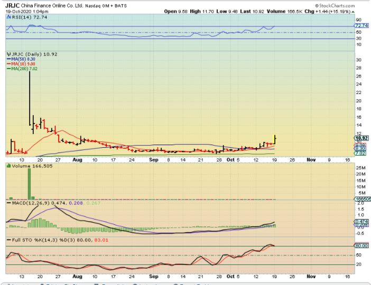Click the Open 9.58 value in the header
The height and width of the screenshot is (285, 371).
point(175,11)
